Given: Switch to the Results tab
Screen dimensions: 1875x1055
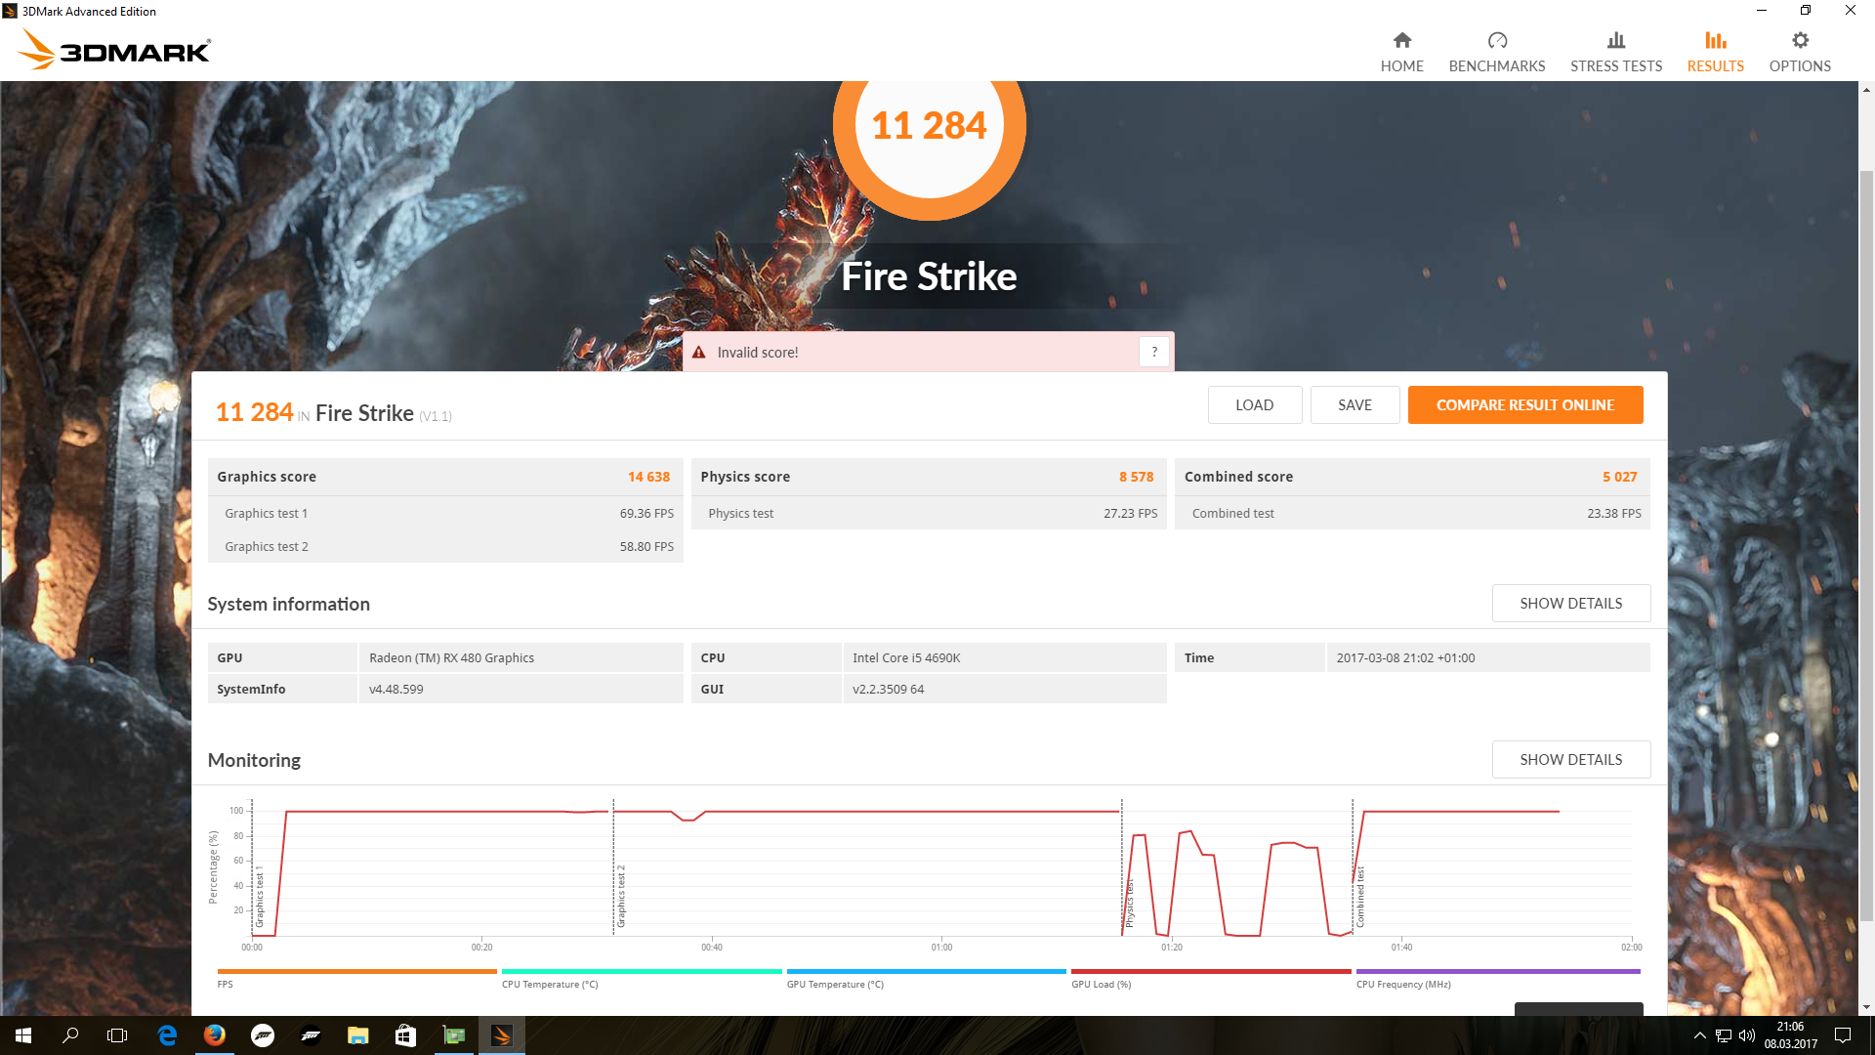Looking at the screenshot, I should [x=1715, y=51].
